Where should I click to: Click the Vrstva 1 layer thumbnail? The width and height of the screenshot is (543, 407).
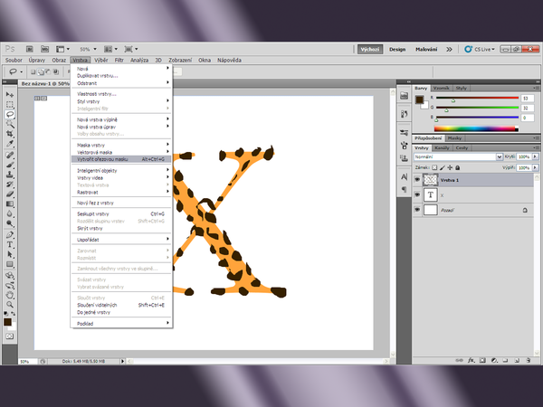[431, 179]
